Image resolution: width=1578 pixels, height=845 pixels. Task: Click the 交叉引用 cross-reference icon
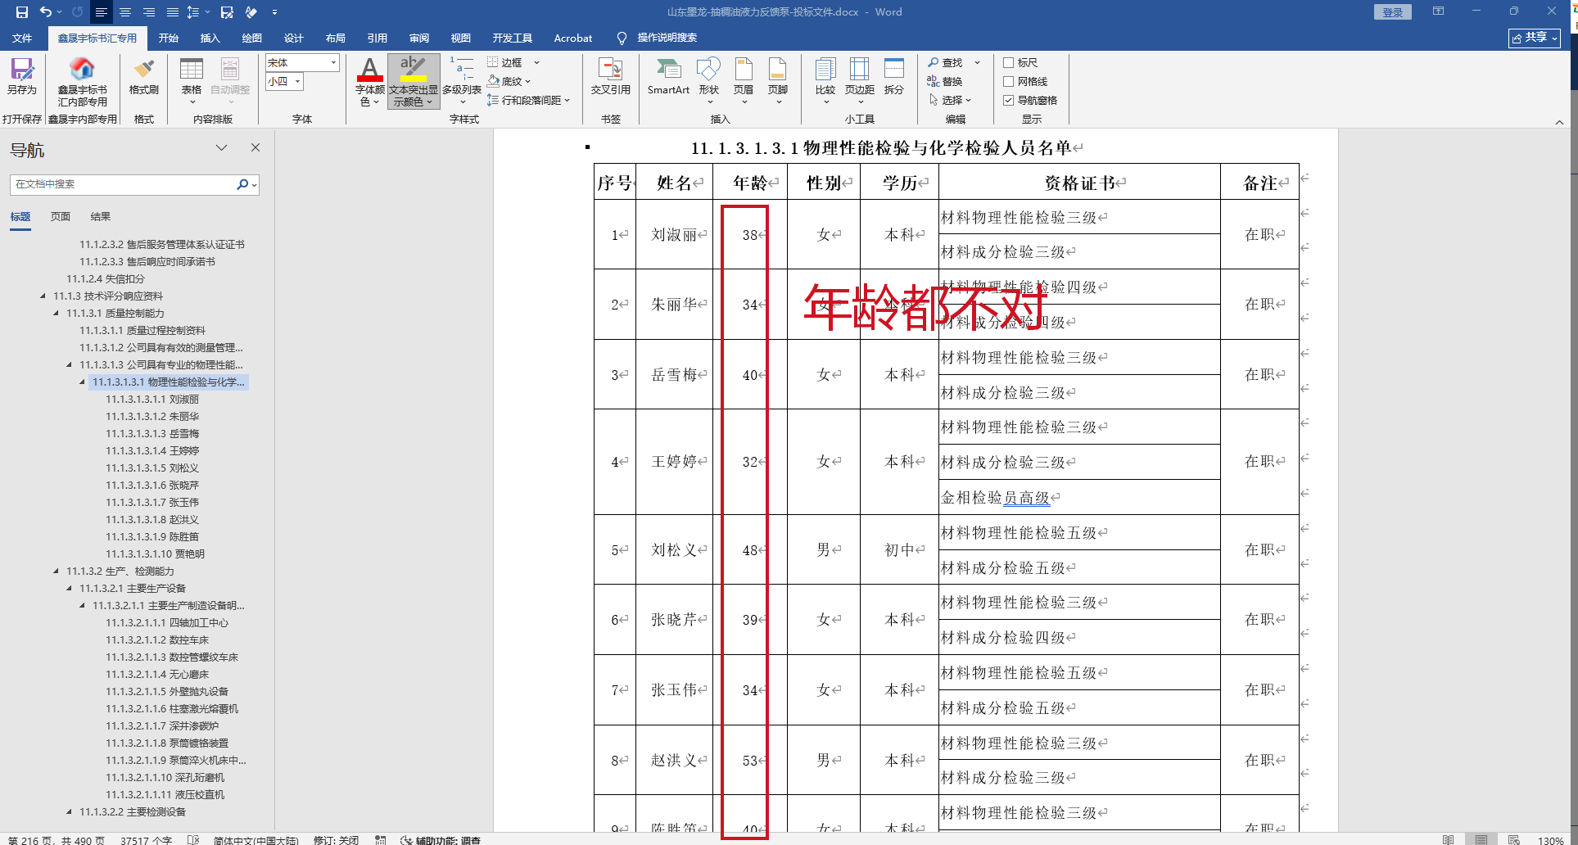(611, 76)
